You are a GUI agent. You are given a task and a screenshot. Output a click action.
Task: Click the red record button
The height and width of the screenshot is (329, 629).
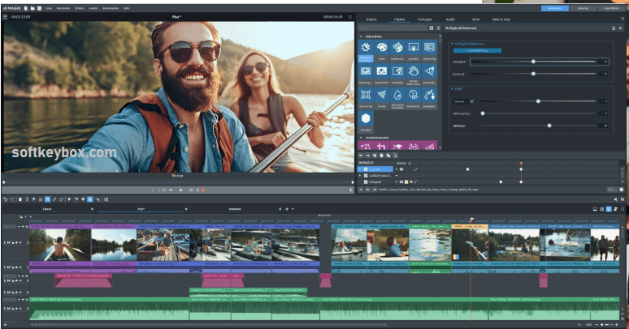point(203,190)
